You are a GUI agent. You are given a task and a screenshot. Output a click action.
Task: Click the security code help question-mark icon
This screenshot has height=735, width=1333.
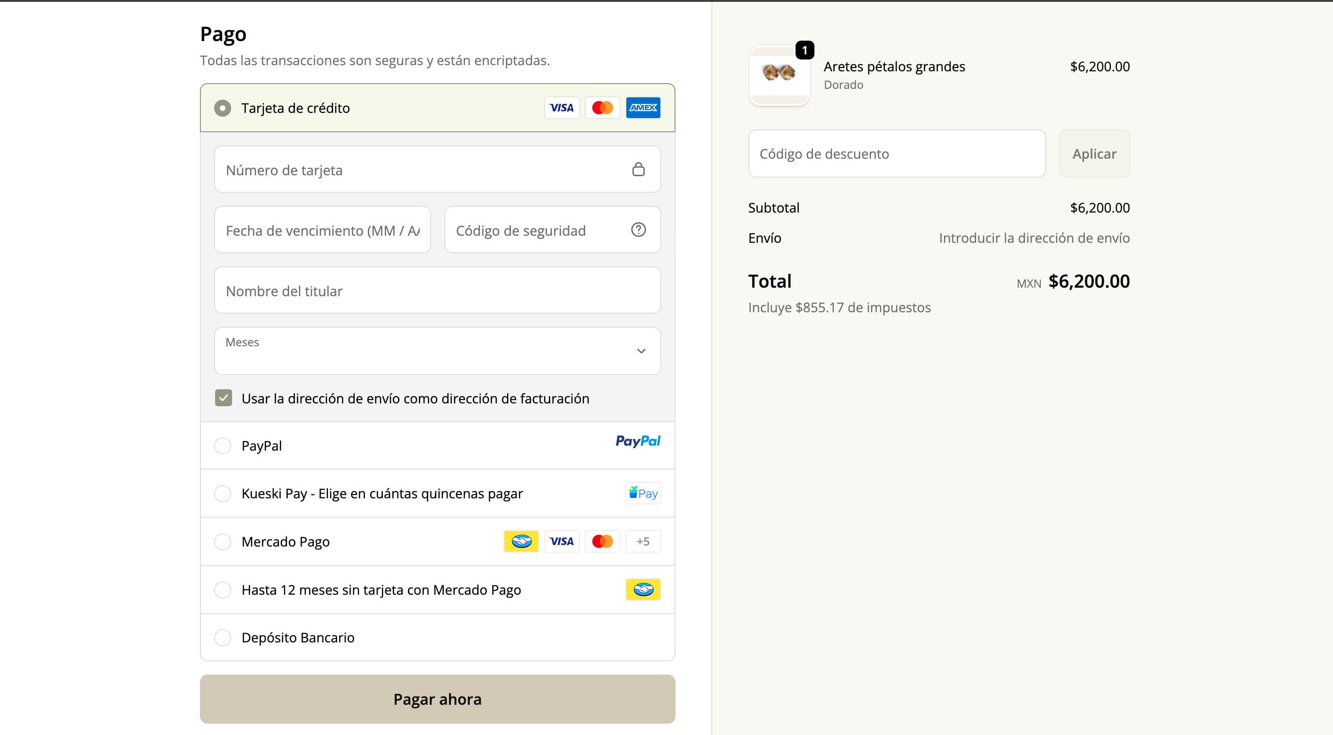coord(638,230)
